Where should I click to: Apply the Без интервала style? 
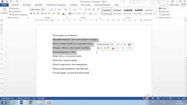(x=117, y=11)
